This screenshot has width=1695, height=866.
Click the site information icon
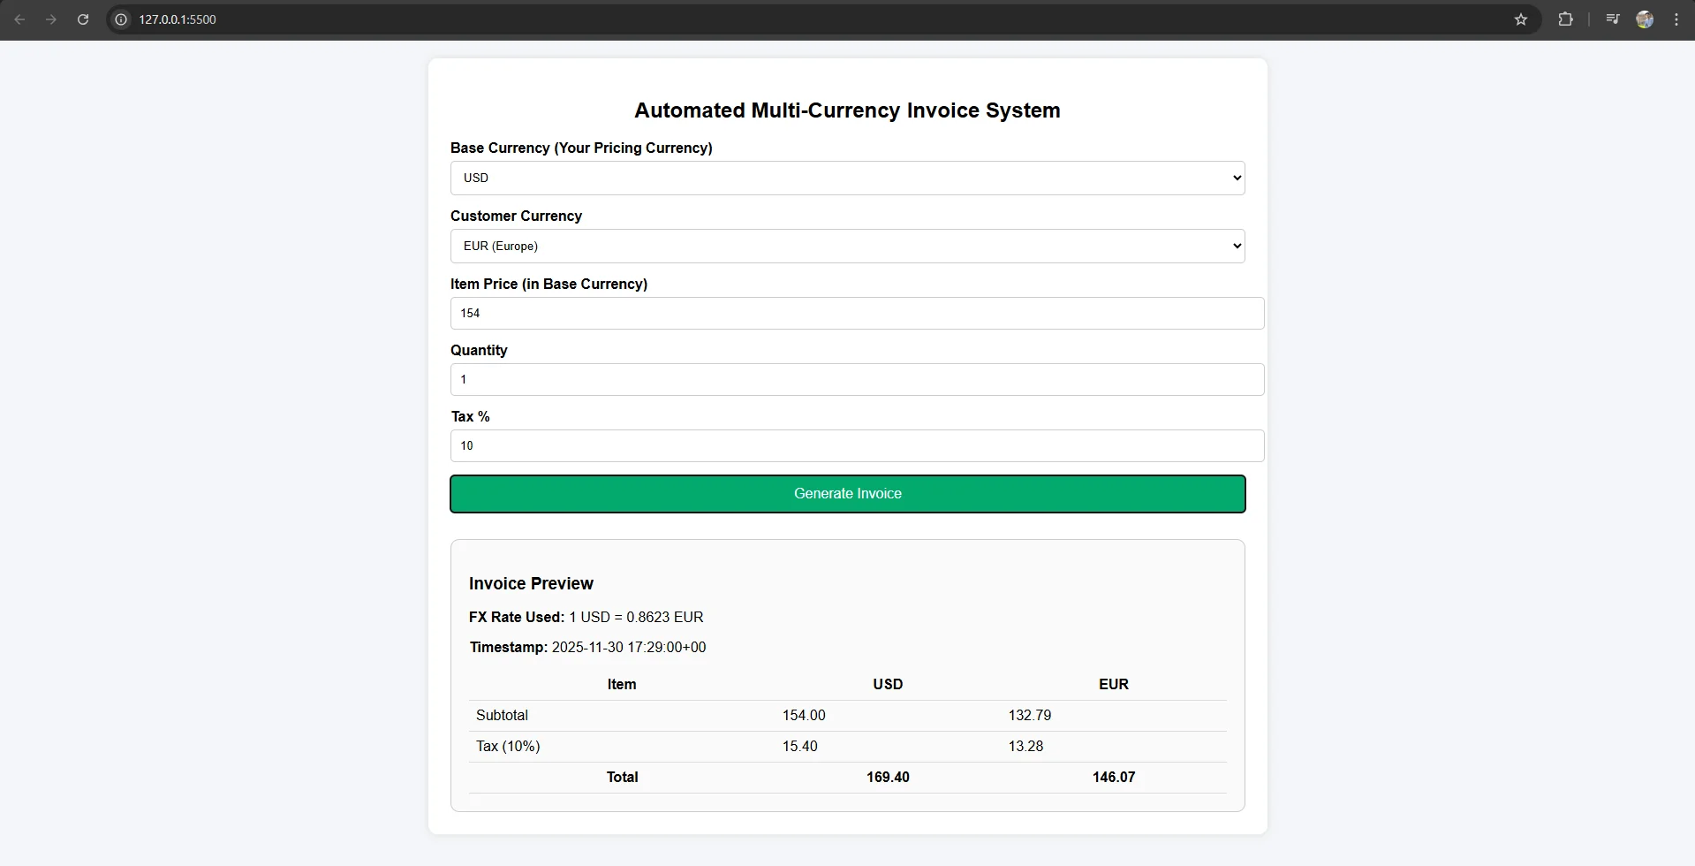122,19
